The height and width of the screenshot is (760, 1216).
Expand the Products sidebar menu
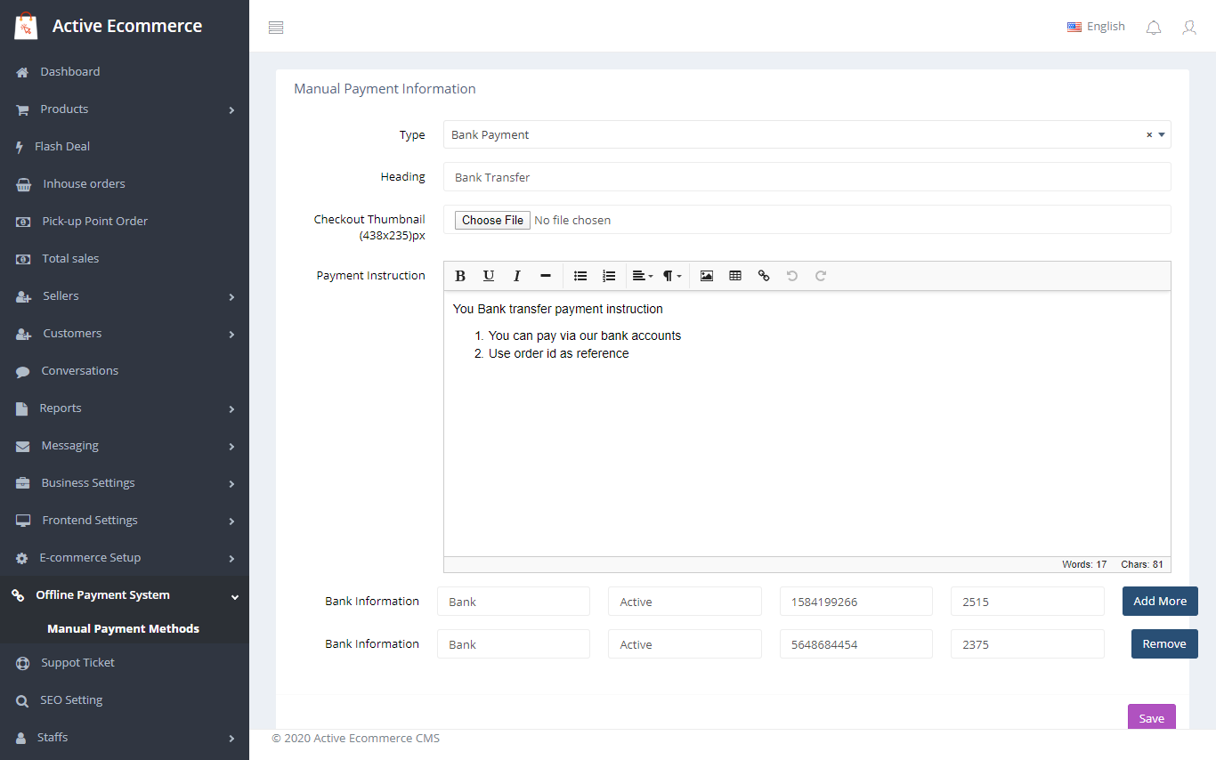click(125, 109)
